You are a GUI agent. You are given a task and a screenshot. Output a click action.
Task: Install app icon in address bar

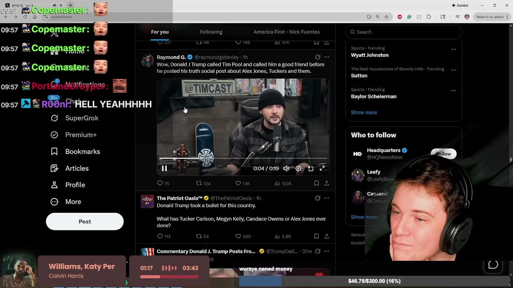tap(369, 17)
